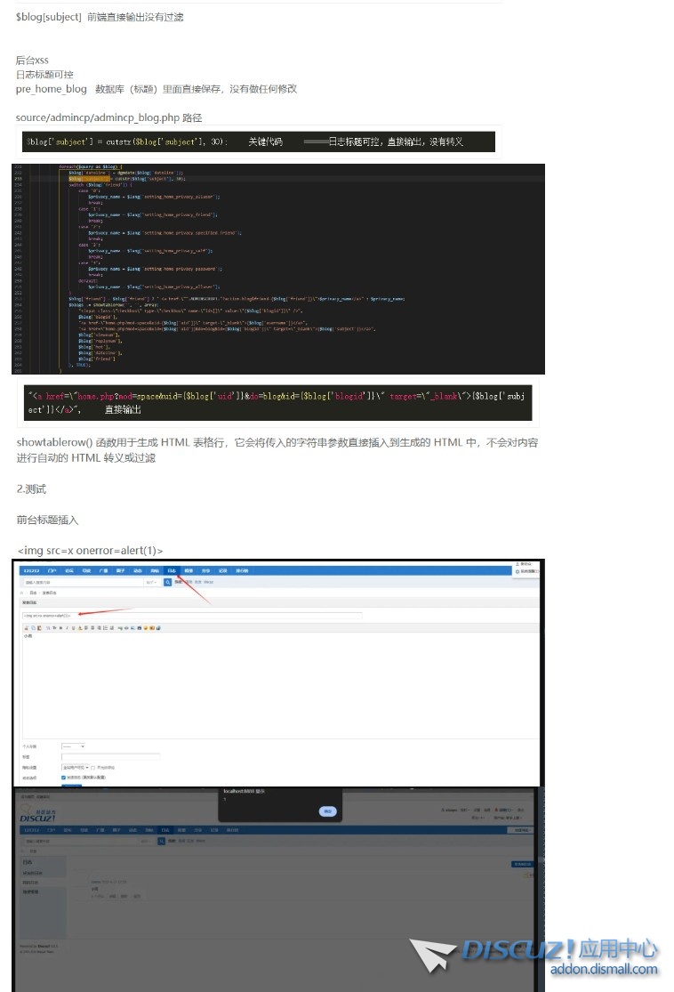The height and width of the screenshot is (992, 674).
Task: Click the text '后台xss'
Action: [x=32, y=60]
